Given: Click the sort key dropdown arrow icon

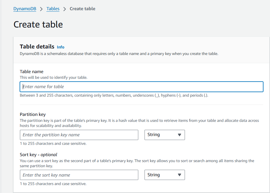Looking at the screenshot, I should (x=179, y=175).
